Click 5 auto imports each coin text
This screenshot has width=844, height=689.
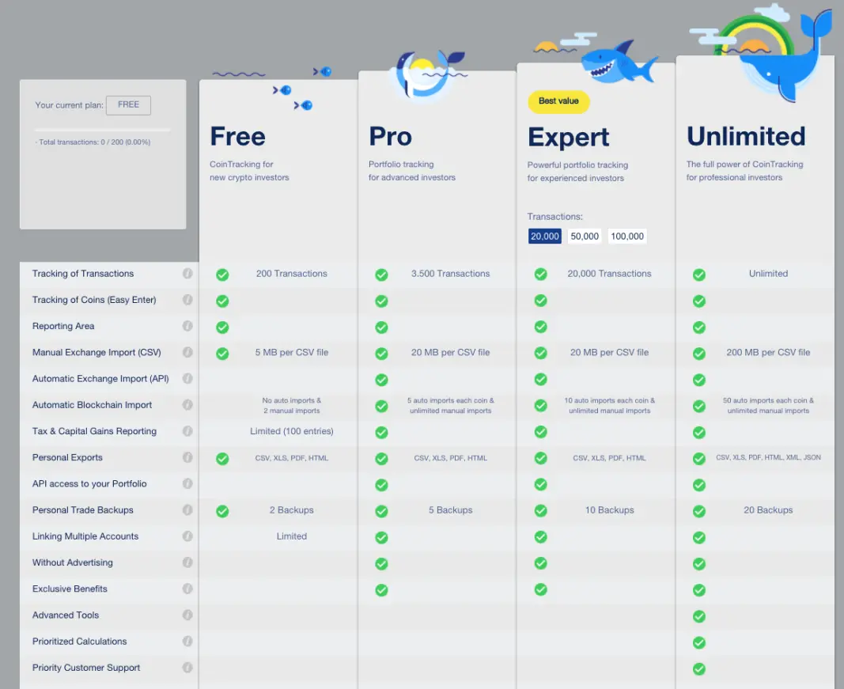451,405
